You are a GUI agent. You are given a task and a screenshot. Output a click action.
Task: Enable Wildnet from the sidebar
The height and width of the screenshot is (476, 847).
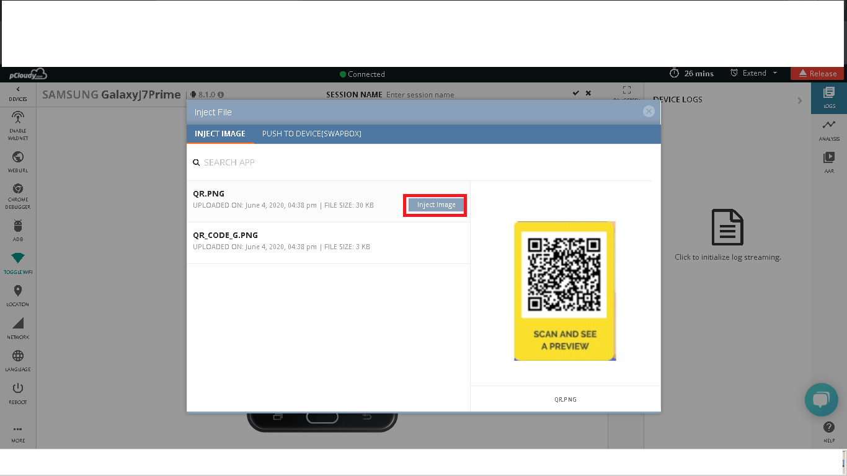(18, 126)
